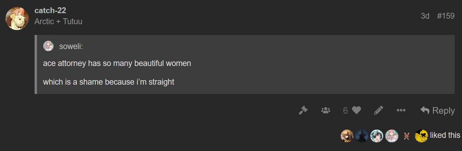Click soweli's small avatar in the quote

pos(48,46)
